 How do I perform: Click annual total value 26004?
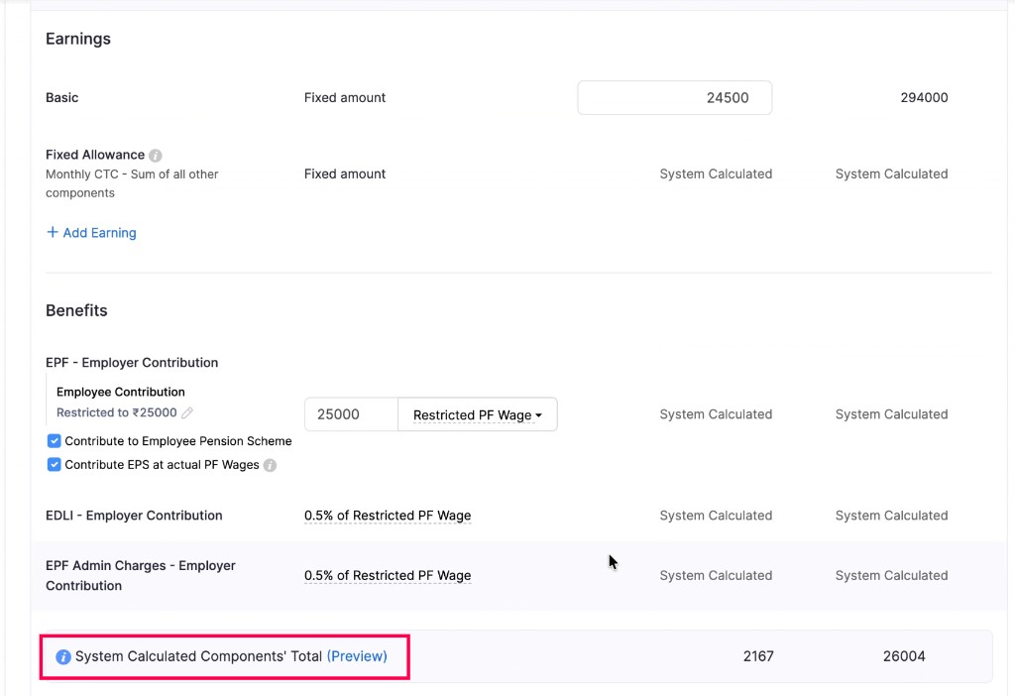904,656
